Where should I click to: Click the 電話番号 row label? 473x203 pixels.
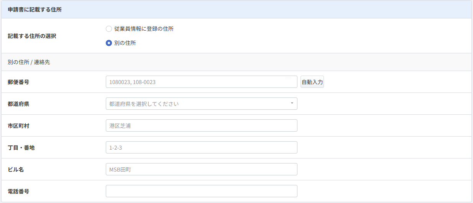(x=18, y=191)
